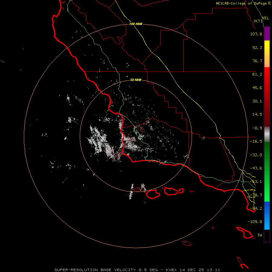This screenshot has height=272, width=272.
Task: Click the TH threshold label in legend
Action: (x=260, y=235)
